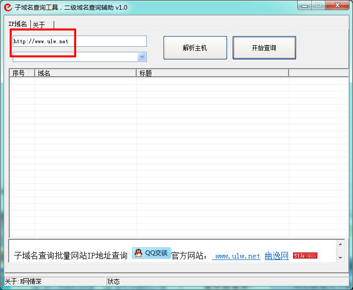Open the QQ交谈 chat button
The width and height of the screenshot is (353, 290).
[x=151, y=253]
